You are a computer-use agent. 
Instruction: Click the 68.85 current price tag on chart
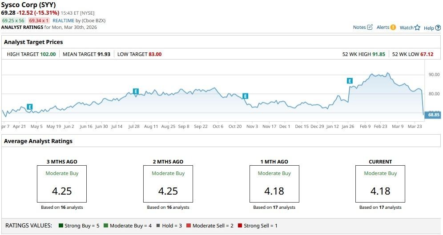click(433, 115)
